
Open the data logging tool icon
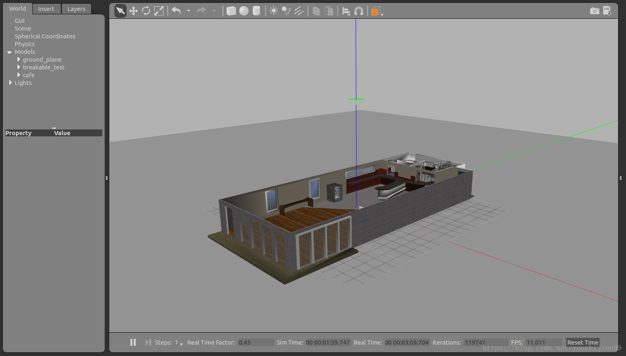(x=607, y=11)
